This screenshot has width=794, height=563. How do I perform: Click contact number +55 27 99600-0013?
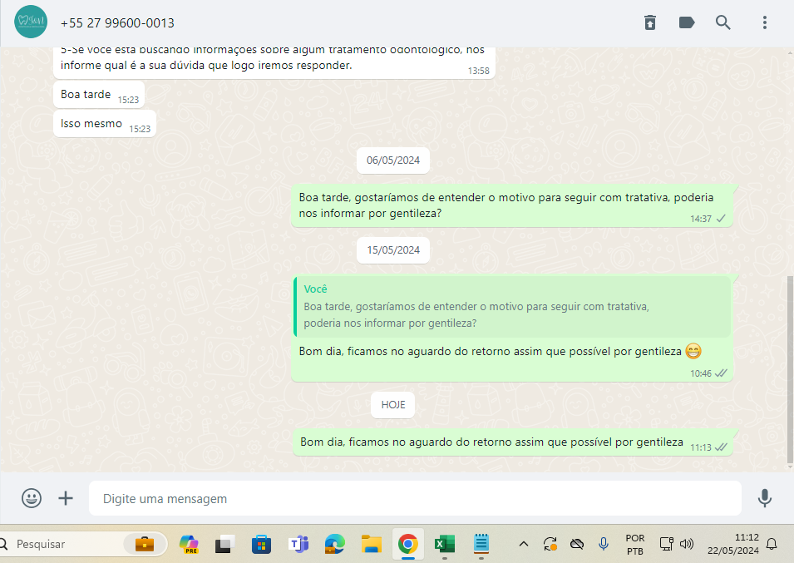(x=117, y=23)
